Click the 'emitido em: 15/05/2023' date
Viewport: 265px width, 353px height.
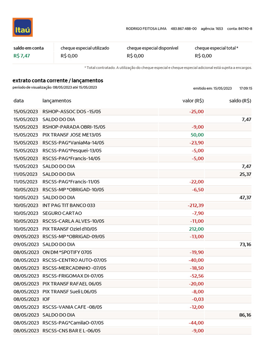click(213, 89)
